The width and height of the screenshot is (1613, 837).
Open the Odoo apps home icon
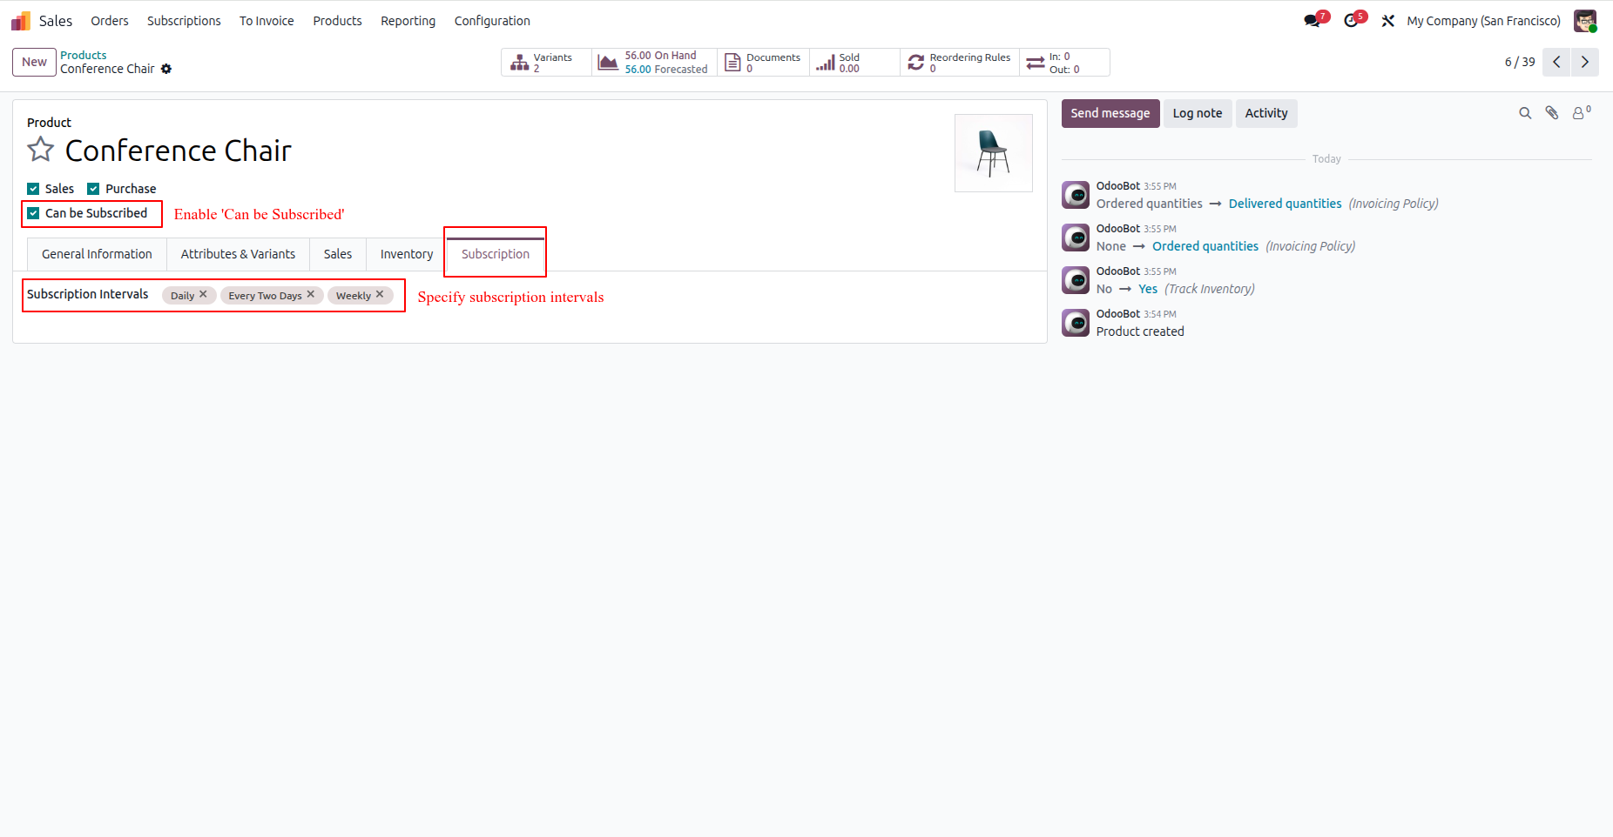coord(21,21)
